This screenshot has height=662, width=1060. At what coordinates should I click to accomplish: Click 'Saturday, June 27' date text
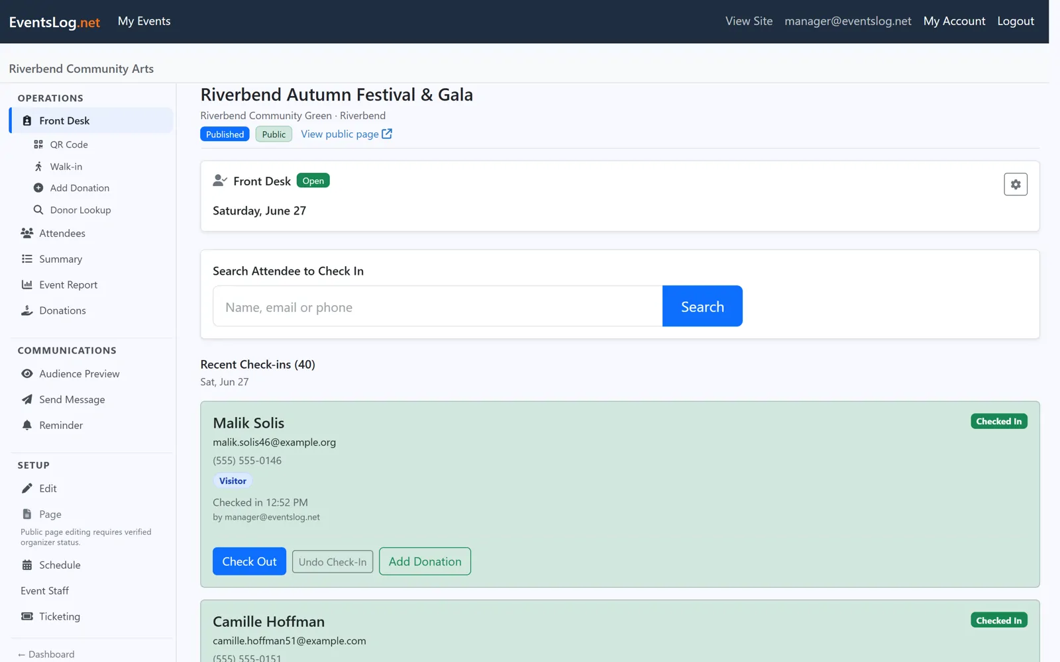pos(260,211)
